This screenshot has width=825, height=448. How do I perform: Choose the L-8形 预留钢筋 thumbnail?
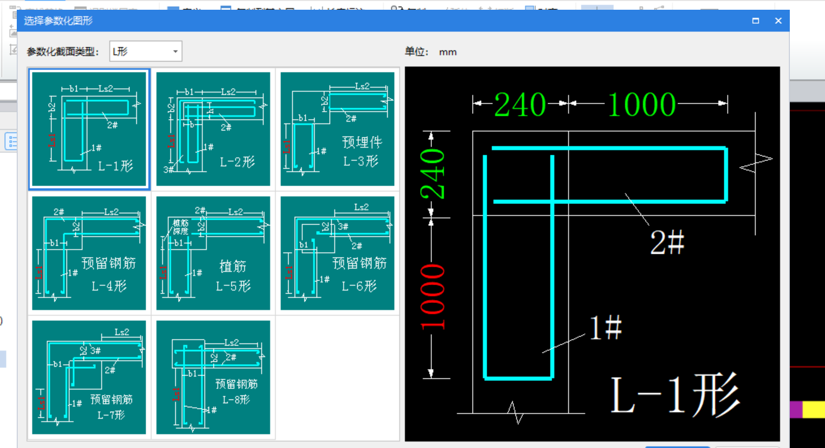click(x=213, y=377)
